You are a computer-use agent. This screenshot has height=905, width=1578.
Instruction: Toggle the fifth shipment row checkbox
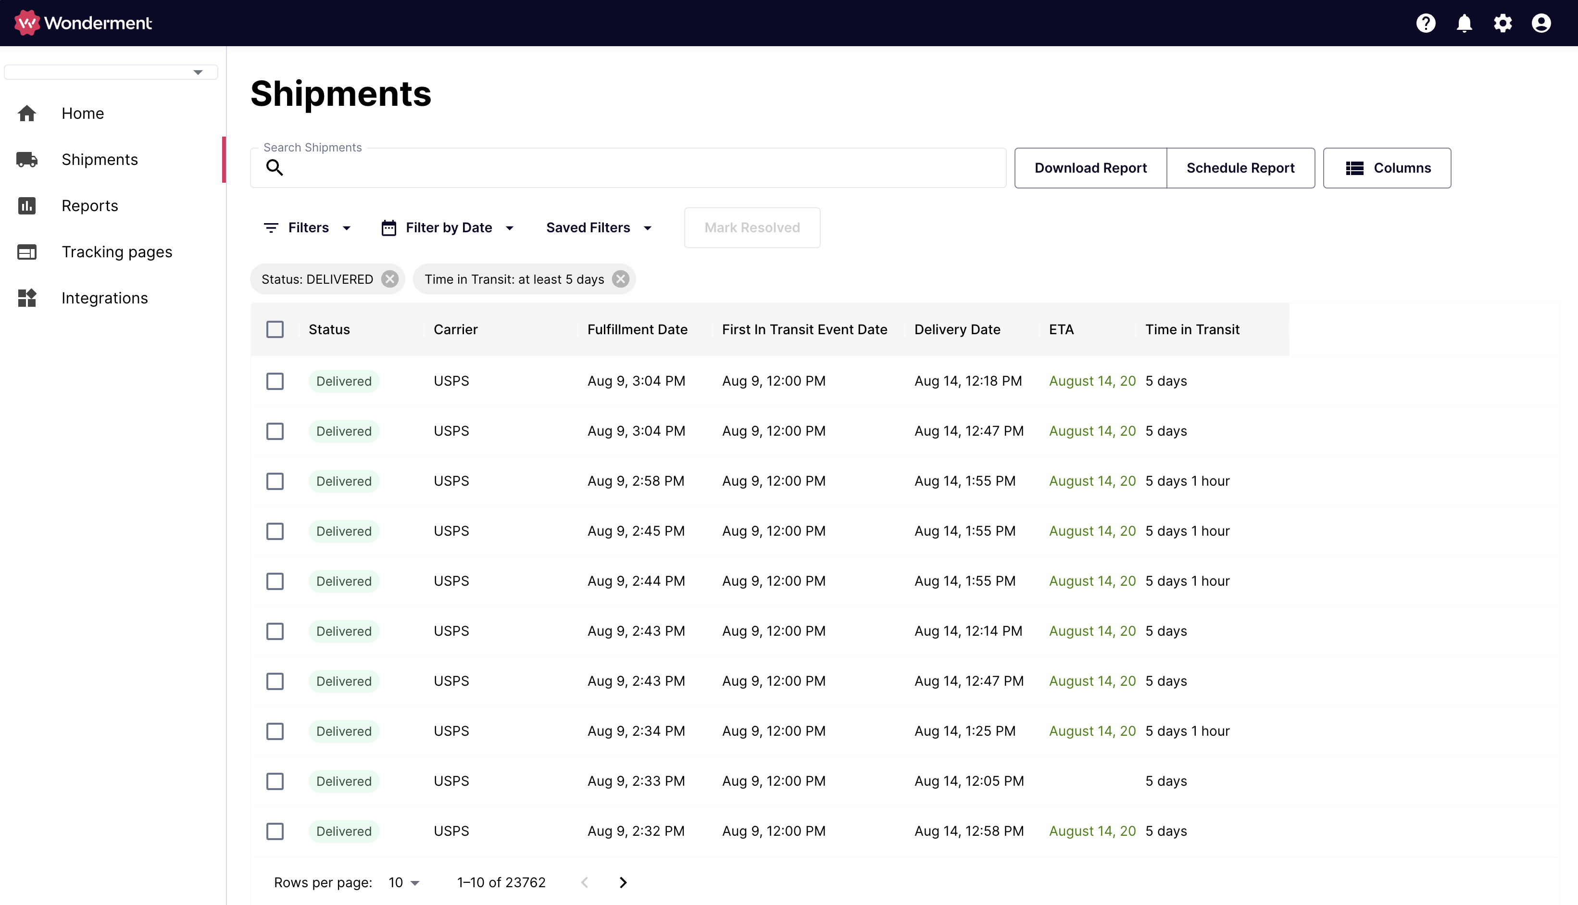point(276,581)
